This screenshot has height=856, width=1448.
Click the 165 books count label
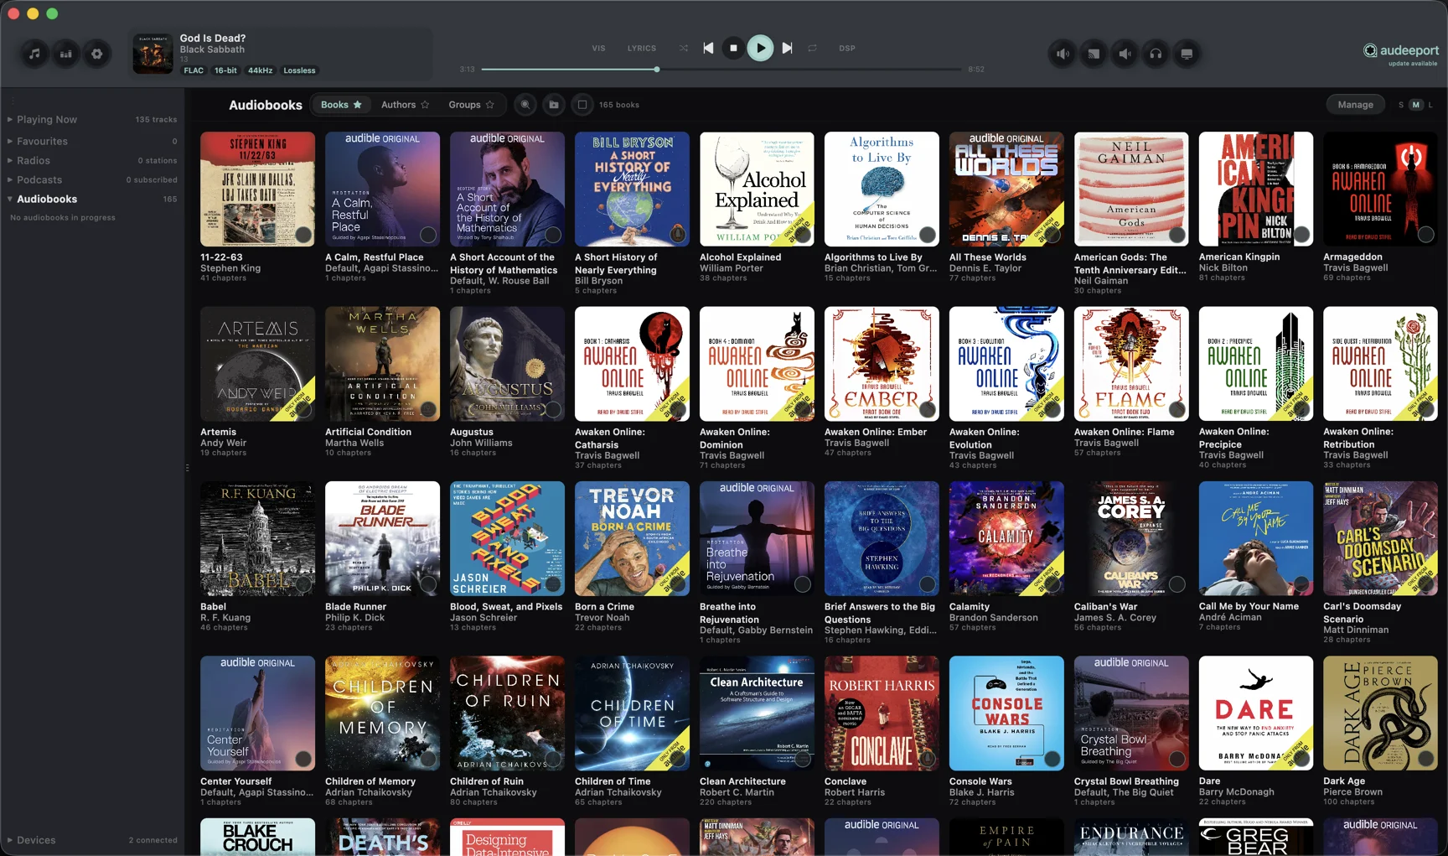coord(619,105)
